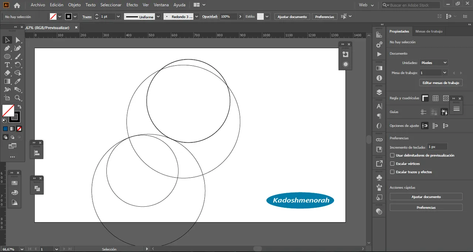Click Preferencias in Acciones rápidas panel
This screenshot has height=252, width=473.
click(x=426, y=207)
